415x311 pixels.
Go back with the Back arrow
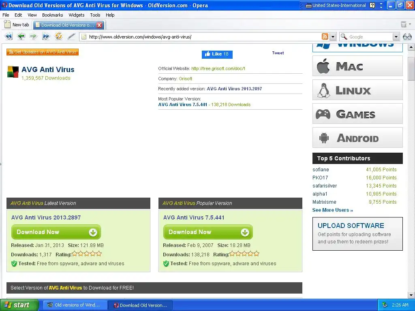(21, 36)
